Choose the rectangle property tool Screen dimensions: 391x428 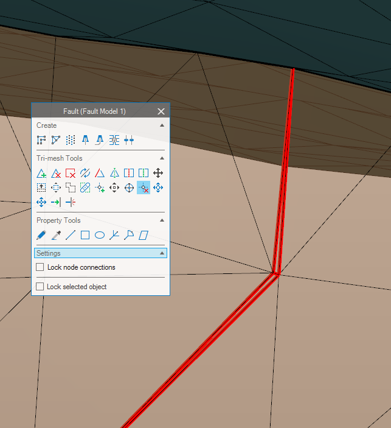click(x=85, y=235)
